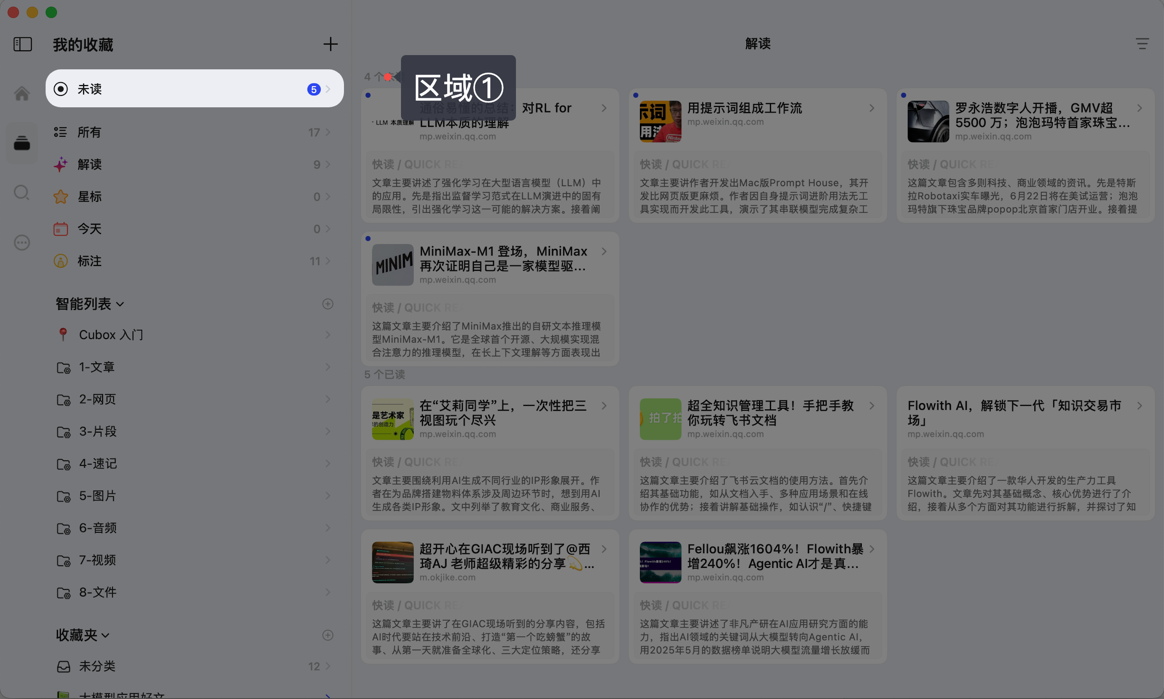Toggle the sidebar collapse icon

[22, 44]
